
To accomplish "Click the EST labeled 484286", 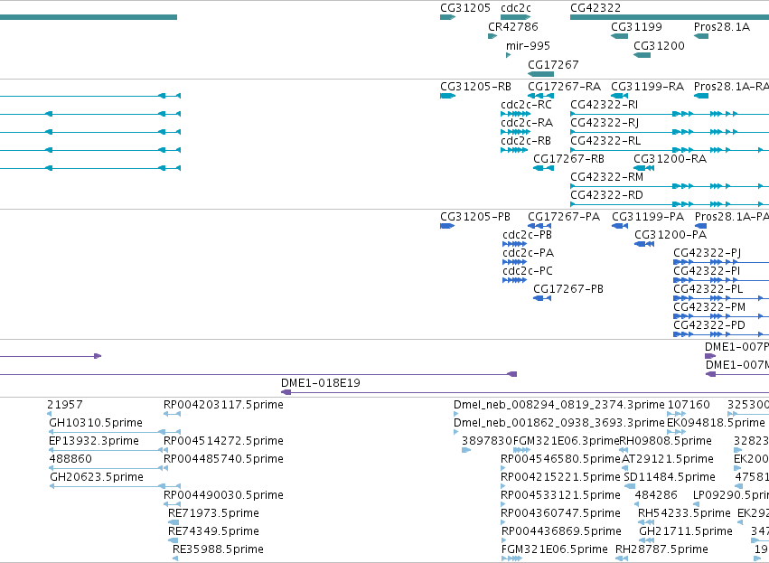I will pos(656,495).
